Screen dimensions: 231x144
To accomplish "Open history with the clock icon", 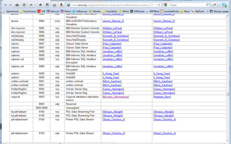I will [24, 5].
